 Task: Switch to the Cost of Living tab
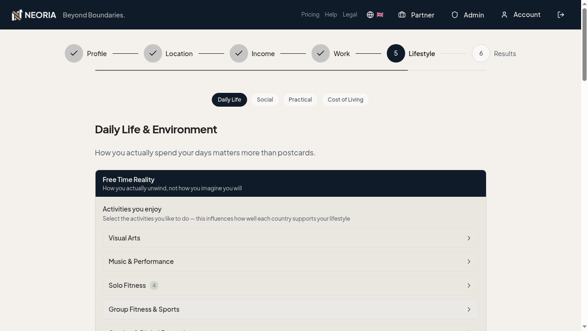(x=345, y=100)
